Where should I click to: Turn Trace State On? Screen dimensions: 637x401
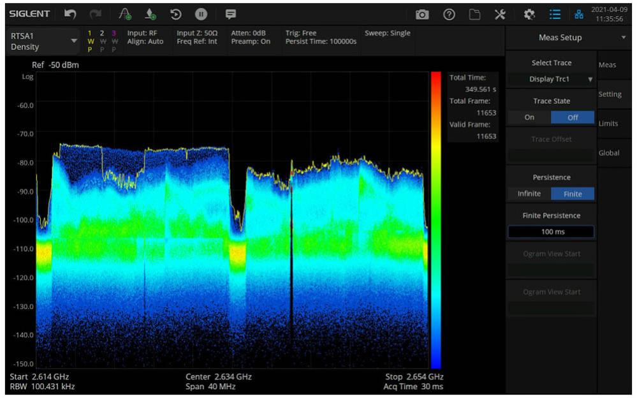[529, 117]
